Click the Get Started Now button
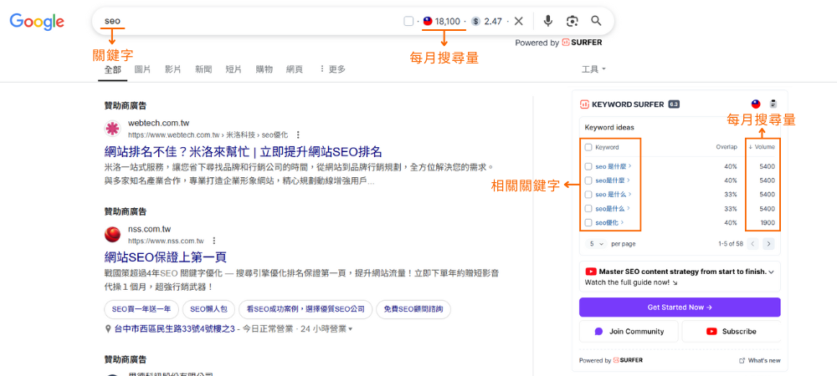Screen dimensions: 837x376 click(680, 307)
